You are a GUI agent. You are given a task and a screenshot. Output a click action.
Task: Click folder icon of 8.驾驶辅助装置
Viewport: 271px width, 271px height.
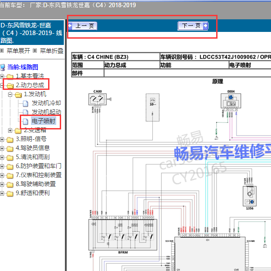10,184
